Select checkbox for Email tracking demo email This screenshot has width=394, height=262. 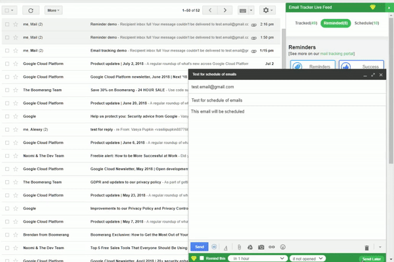pos(7,50)
